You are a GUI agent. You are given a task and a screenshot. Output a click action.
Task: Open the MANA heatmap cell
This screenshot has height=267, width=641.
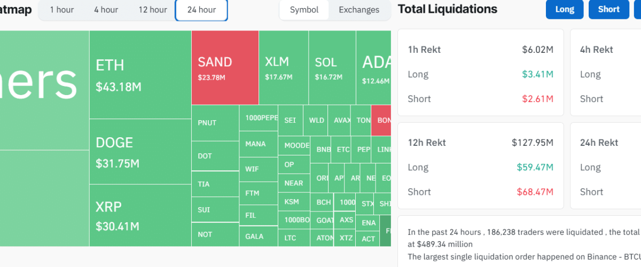point(259,144)
